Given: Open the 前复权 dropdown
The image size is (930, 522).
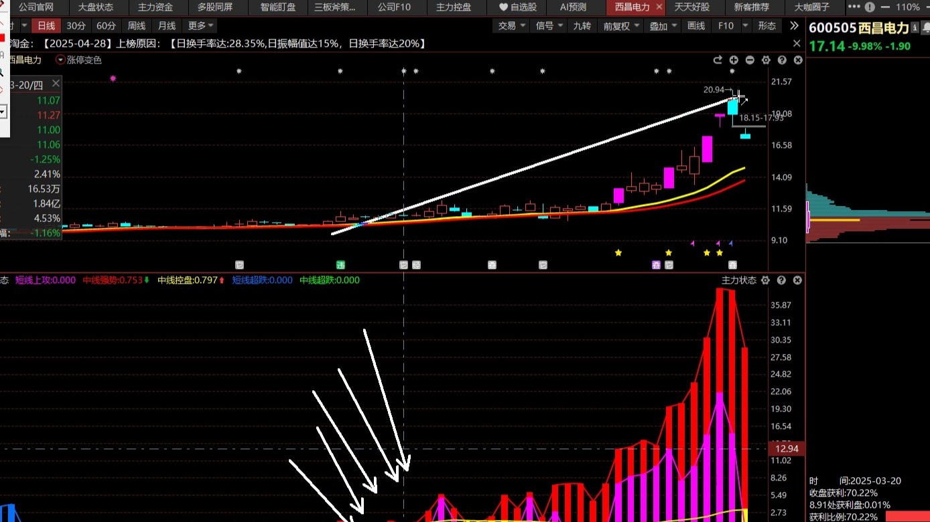Looking at the screenshot, I should [x=620, y=26].
